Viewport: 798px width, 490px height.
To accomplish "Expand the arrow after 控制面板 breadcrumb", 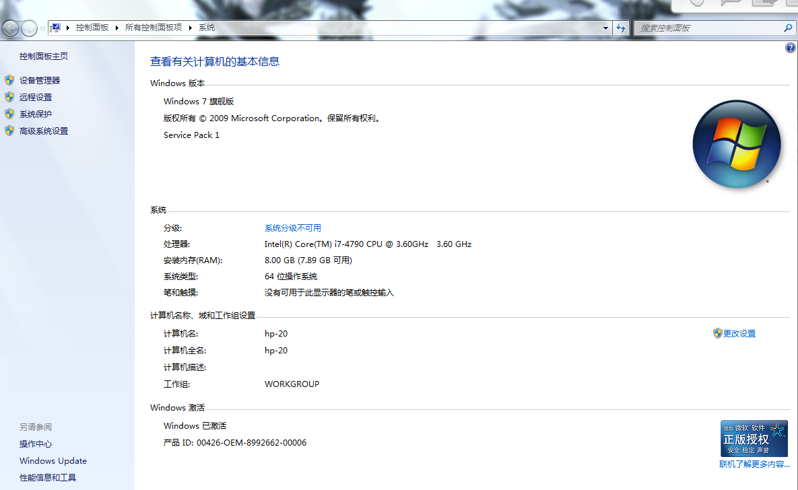I will pyautogui.click(x=117, y=28).
